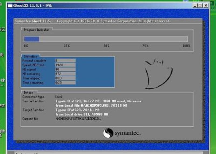Viewport: 216px width, 154px height.
Task: Click the Source Partition label
Action: click(33, 101)
